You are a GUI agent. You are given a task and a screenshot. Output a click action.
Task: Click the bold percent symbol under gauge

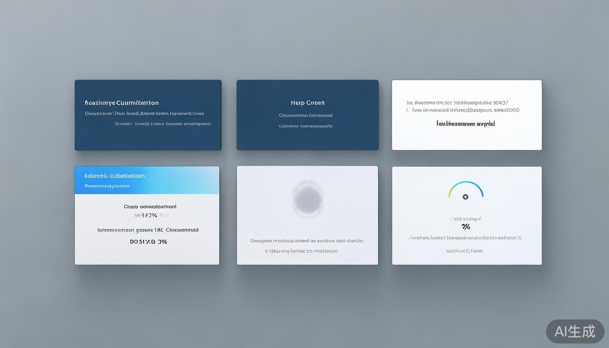(x=465, y=227)
